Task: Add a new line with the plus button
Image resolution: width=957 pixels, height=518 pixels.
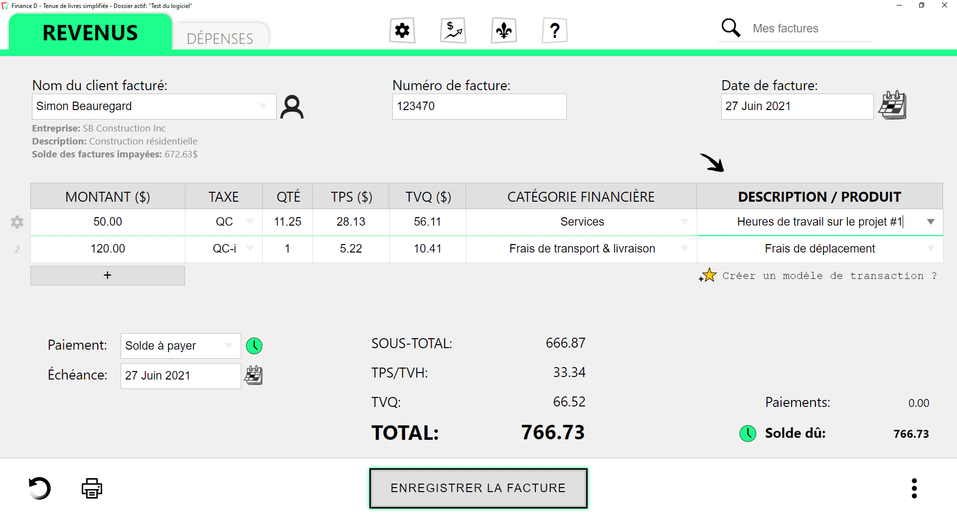Action: click(107, 275)
